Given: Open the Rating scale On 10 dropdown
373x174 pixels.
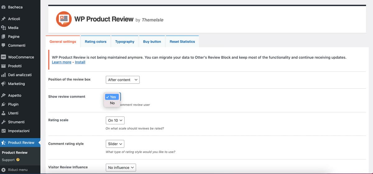Looking at the screenshot, I should pyautogui.click(x=115, y=120).
